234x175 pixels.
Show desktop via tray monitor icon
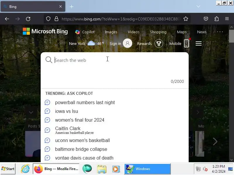pyautogui.click(x=230, y=169)
